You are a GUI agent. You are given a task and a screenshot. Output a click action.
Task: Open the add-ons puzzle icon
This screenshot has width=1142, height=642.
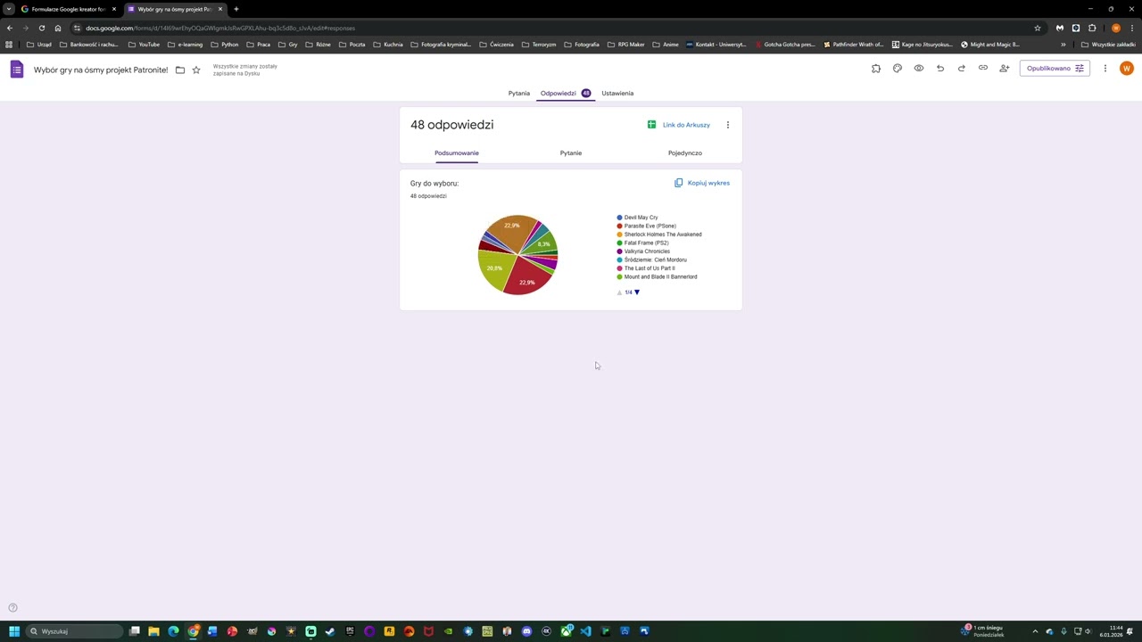coord(876,68)
